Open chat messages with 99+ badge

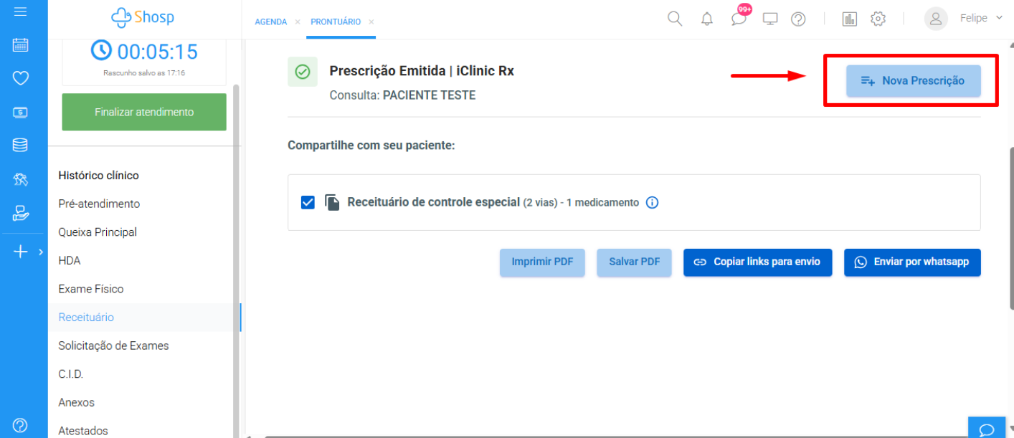739,18
